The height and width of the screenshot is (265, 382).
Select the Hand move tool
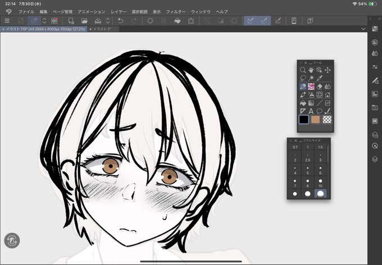tap(311, 70)
